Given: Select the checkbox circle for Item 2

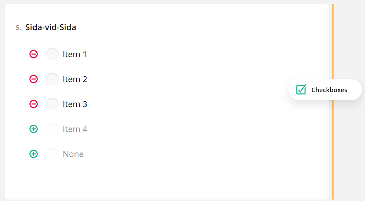Looking at the screenshot, I should point(52,79).
